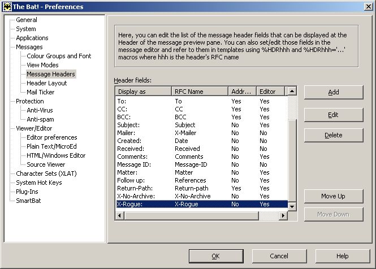Confirm preferences with OK
The image size is (376, 269).
(216, 256)
